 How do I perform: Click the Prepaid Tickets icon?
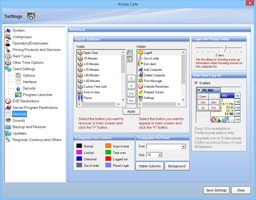tap(141, 92)
